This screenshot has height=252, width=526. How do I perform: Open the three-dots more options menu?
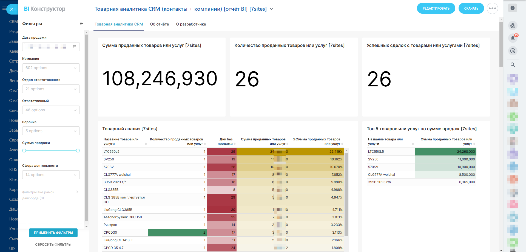click(492, 9)
